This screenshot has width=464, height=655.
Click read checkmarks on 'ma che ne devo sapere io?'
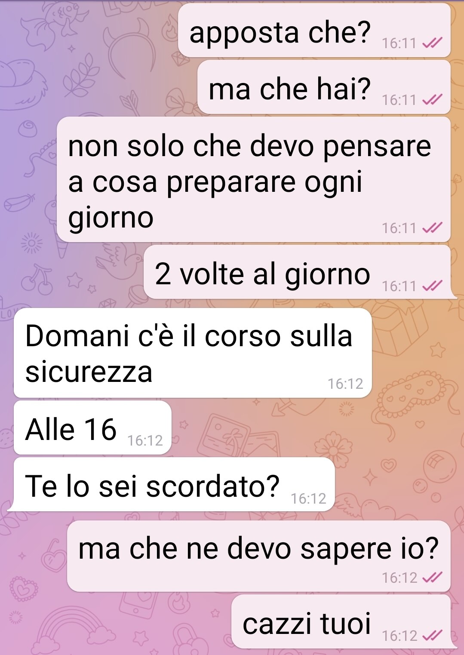pyautogui.click(x=432, y=578)
